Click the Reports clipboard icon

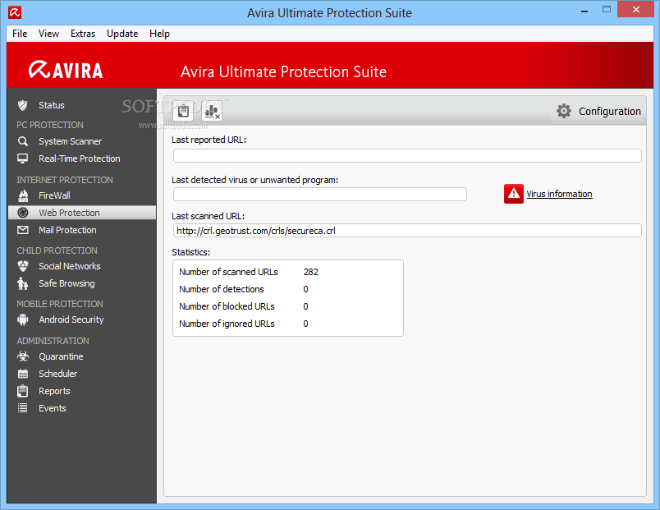point(23,391)
